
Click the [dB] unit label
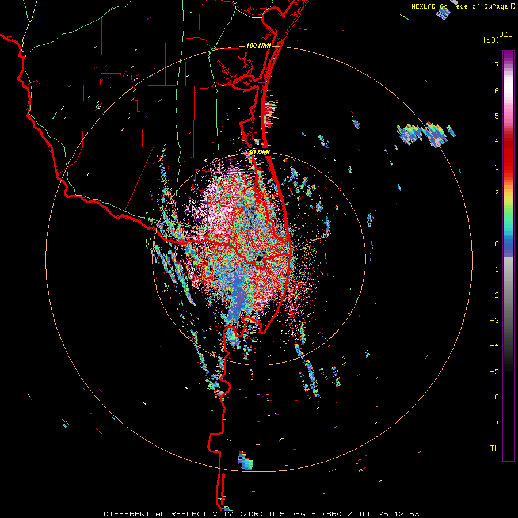[x=491, y=40]
